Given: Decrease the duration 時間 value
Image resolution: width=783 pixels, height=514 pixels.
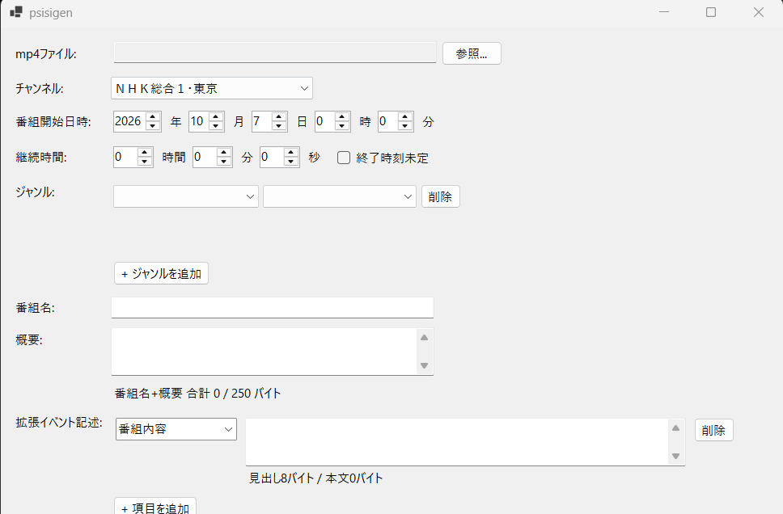Looking at the screenshot, I should click(x=145, y=162).
